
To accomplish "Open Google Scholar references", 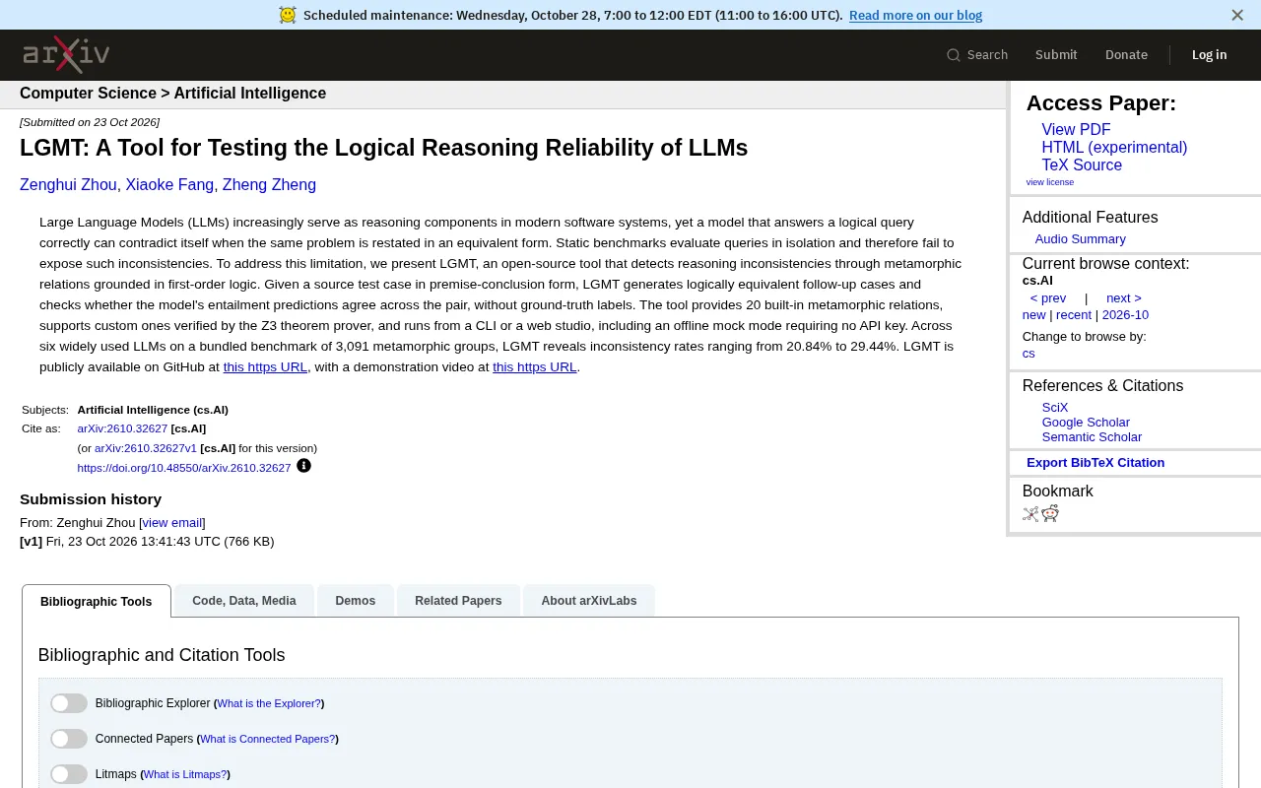I will [x=1086, y=423].
